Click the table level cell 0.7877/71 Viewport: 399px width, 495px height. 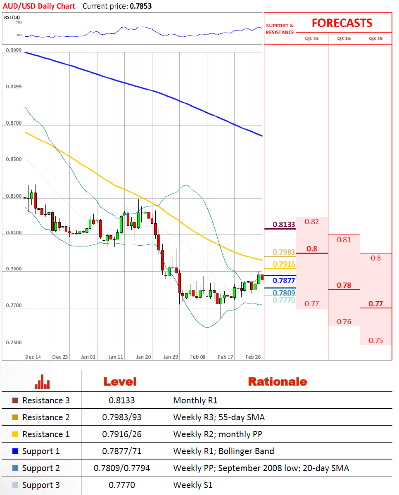point(121,451)
